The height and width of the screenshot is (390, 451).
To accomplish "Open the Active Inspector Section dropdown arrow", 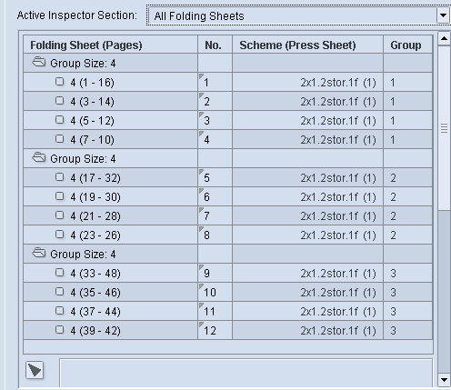I will pos(443,15).
